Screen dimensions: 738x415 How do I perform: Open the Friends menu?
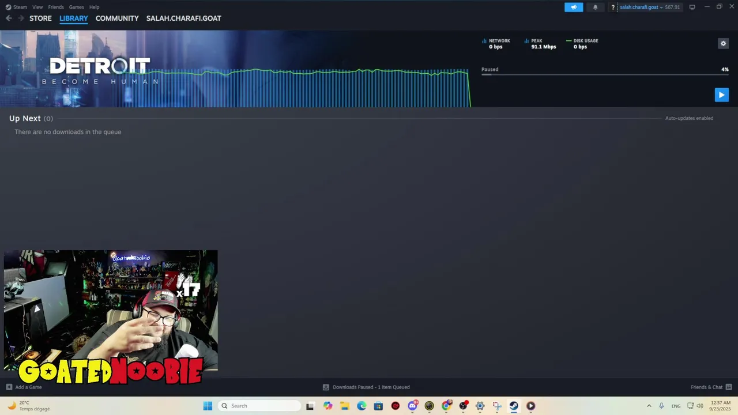pyautogui.click(x=56, y=7)
